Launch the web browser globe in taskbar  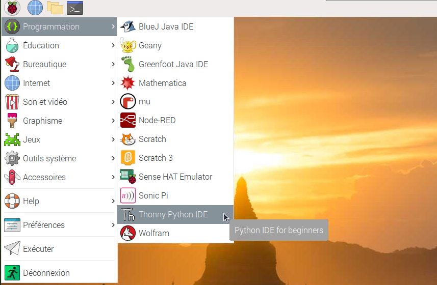coord(35,8)
